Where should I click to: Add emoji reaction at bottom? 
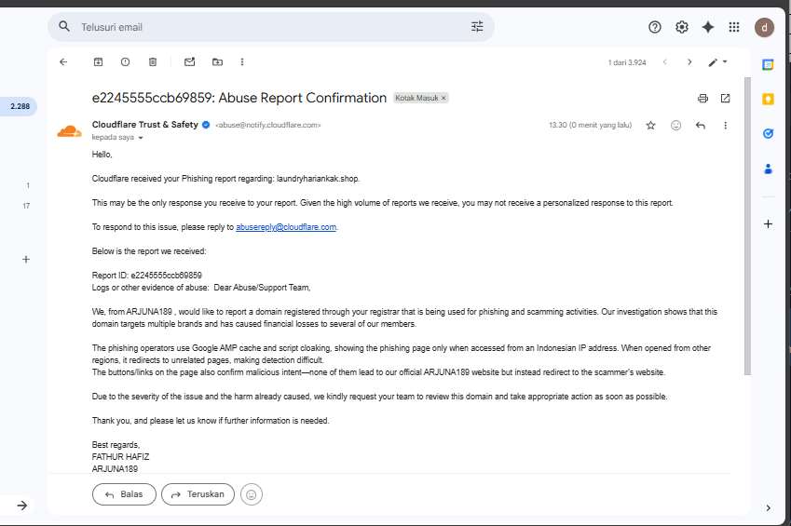click(252, 494)
